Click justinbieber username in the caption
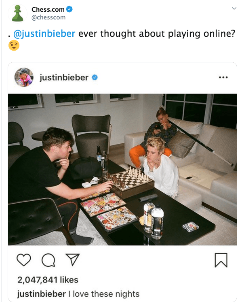Viewport: 240px width, 302px height. click(x=42, y=294)
